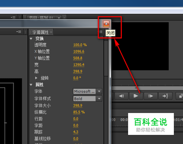183x144 pixels.
Task: Click the Y 轴位置 value 508.8
Action: (x=78, y=58)
